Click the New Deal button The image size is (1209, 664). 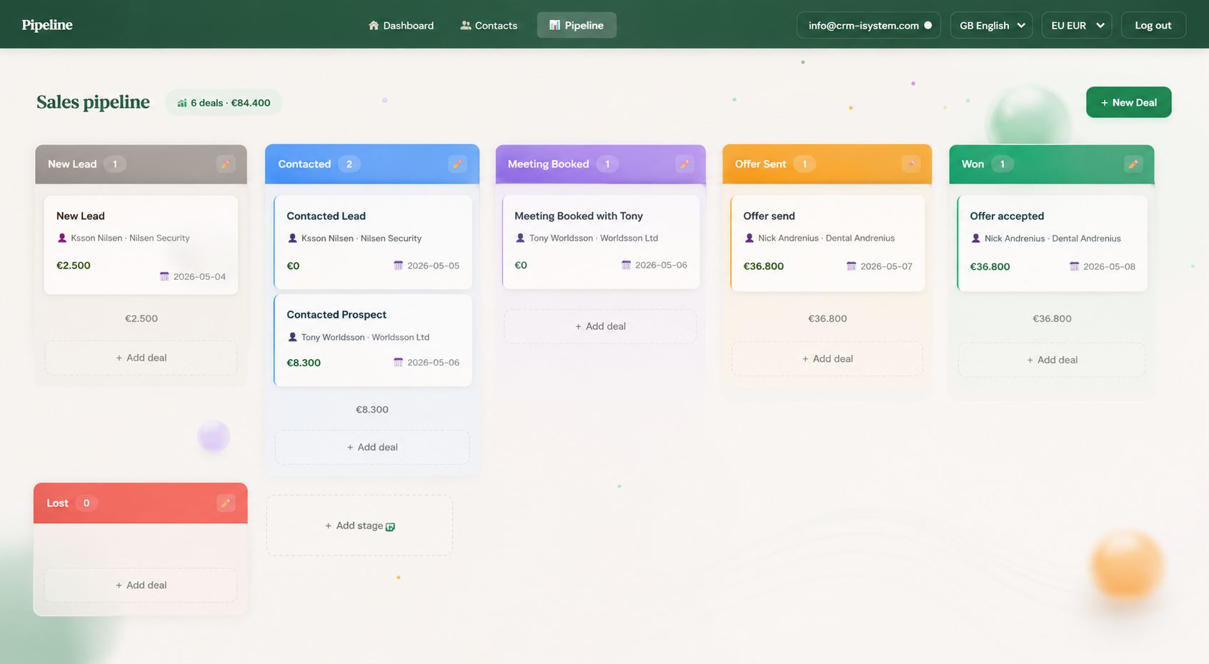1128,102
